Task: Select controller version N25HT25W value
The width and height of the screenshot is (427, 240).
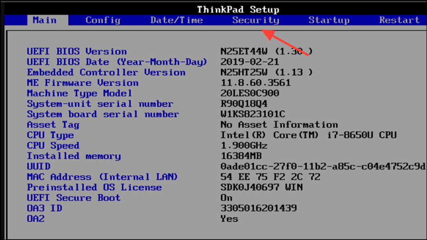Action: pyautogui.click(x=267, y=72)
